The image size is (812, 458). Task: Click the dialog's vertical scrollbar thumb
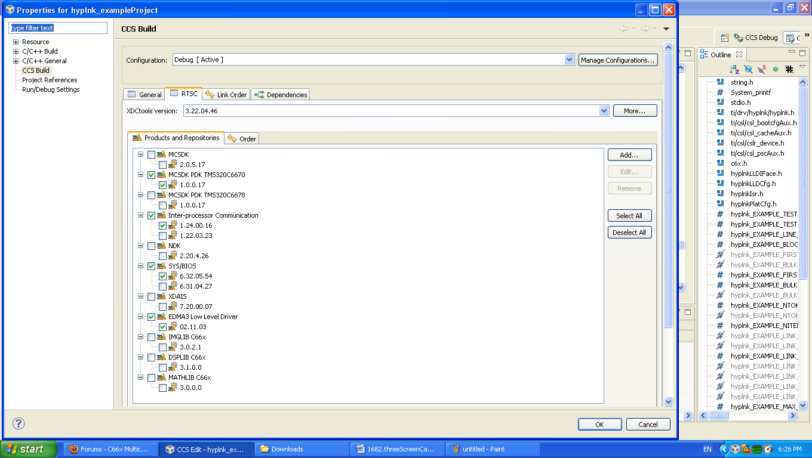[x=668, y=191]
